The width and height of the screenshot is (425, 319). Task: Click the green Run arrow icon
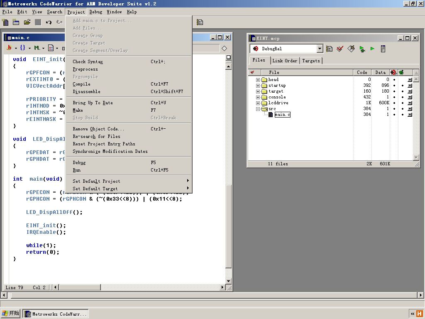[x=372, y=49]
